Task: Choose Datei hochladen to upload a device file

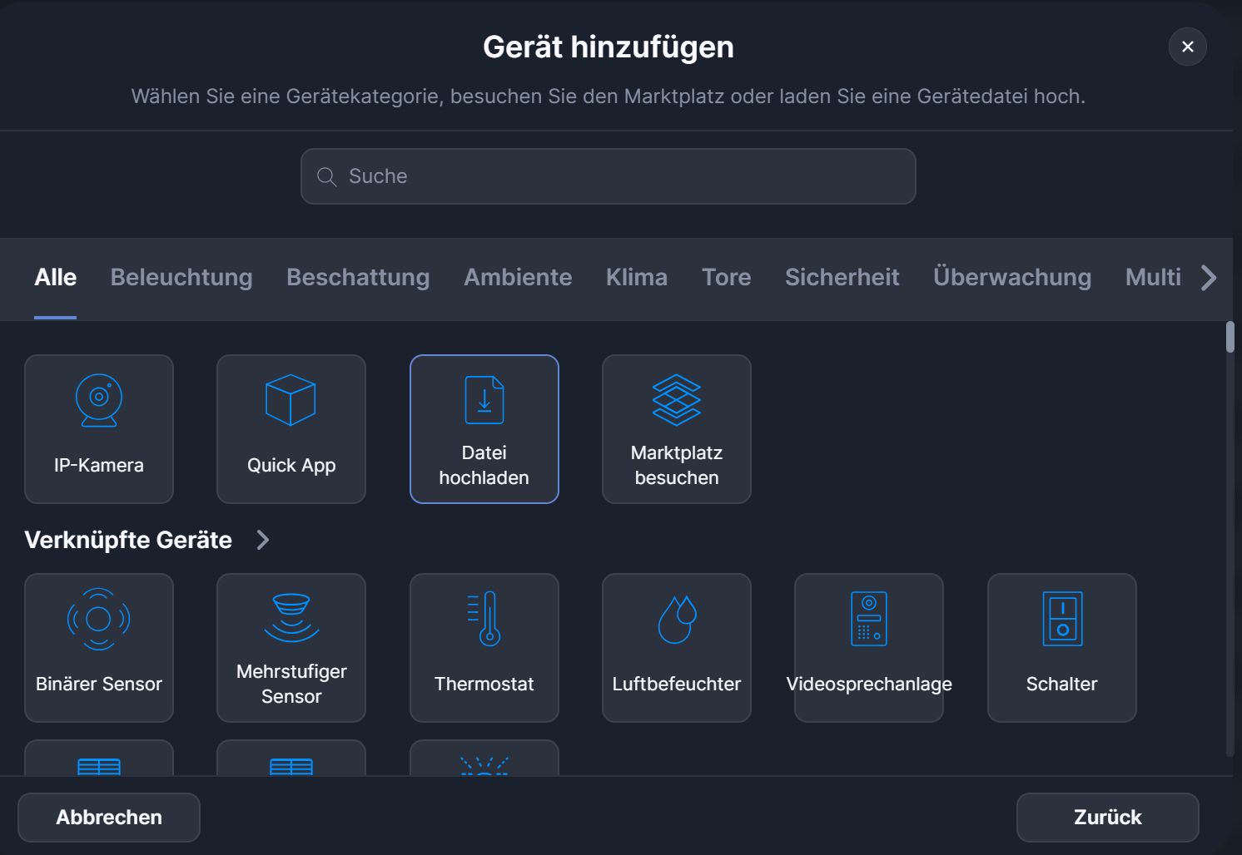Action: (484, 429)
